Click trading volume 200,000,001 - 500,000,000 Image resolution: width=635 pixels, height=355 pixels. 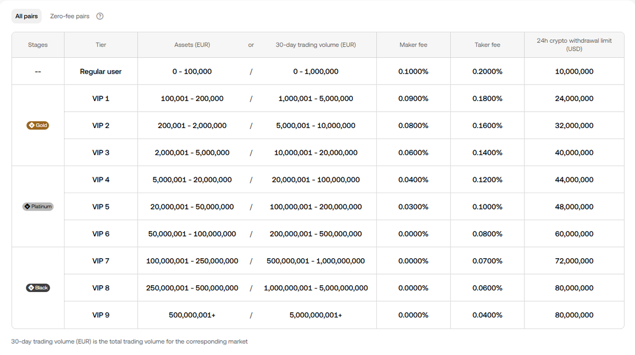pos(316,234)
